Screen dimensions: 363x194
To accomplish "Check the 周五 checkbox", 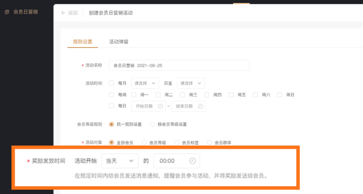I will (x=231, y=95).
